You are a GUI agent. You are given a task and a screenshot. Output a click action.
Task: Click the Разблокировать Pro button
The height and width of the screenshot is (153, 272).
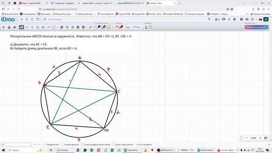pos(257,27)
